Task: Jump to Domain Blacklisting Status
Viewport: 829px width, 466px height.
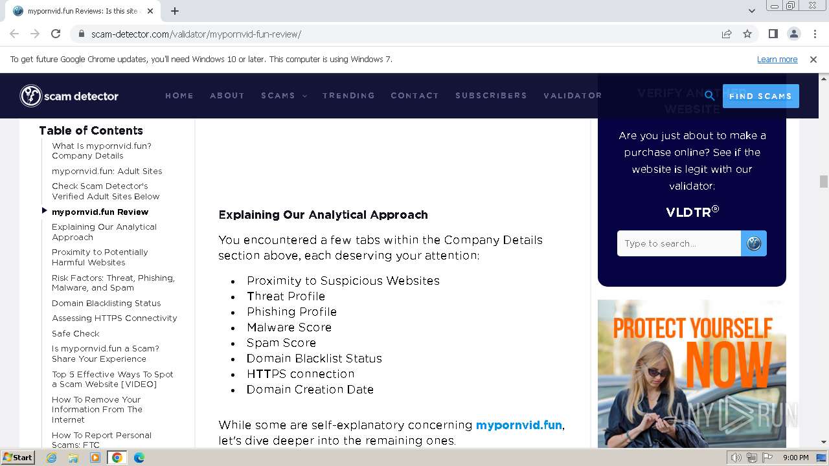Action: (106, 303)
